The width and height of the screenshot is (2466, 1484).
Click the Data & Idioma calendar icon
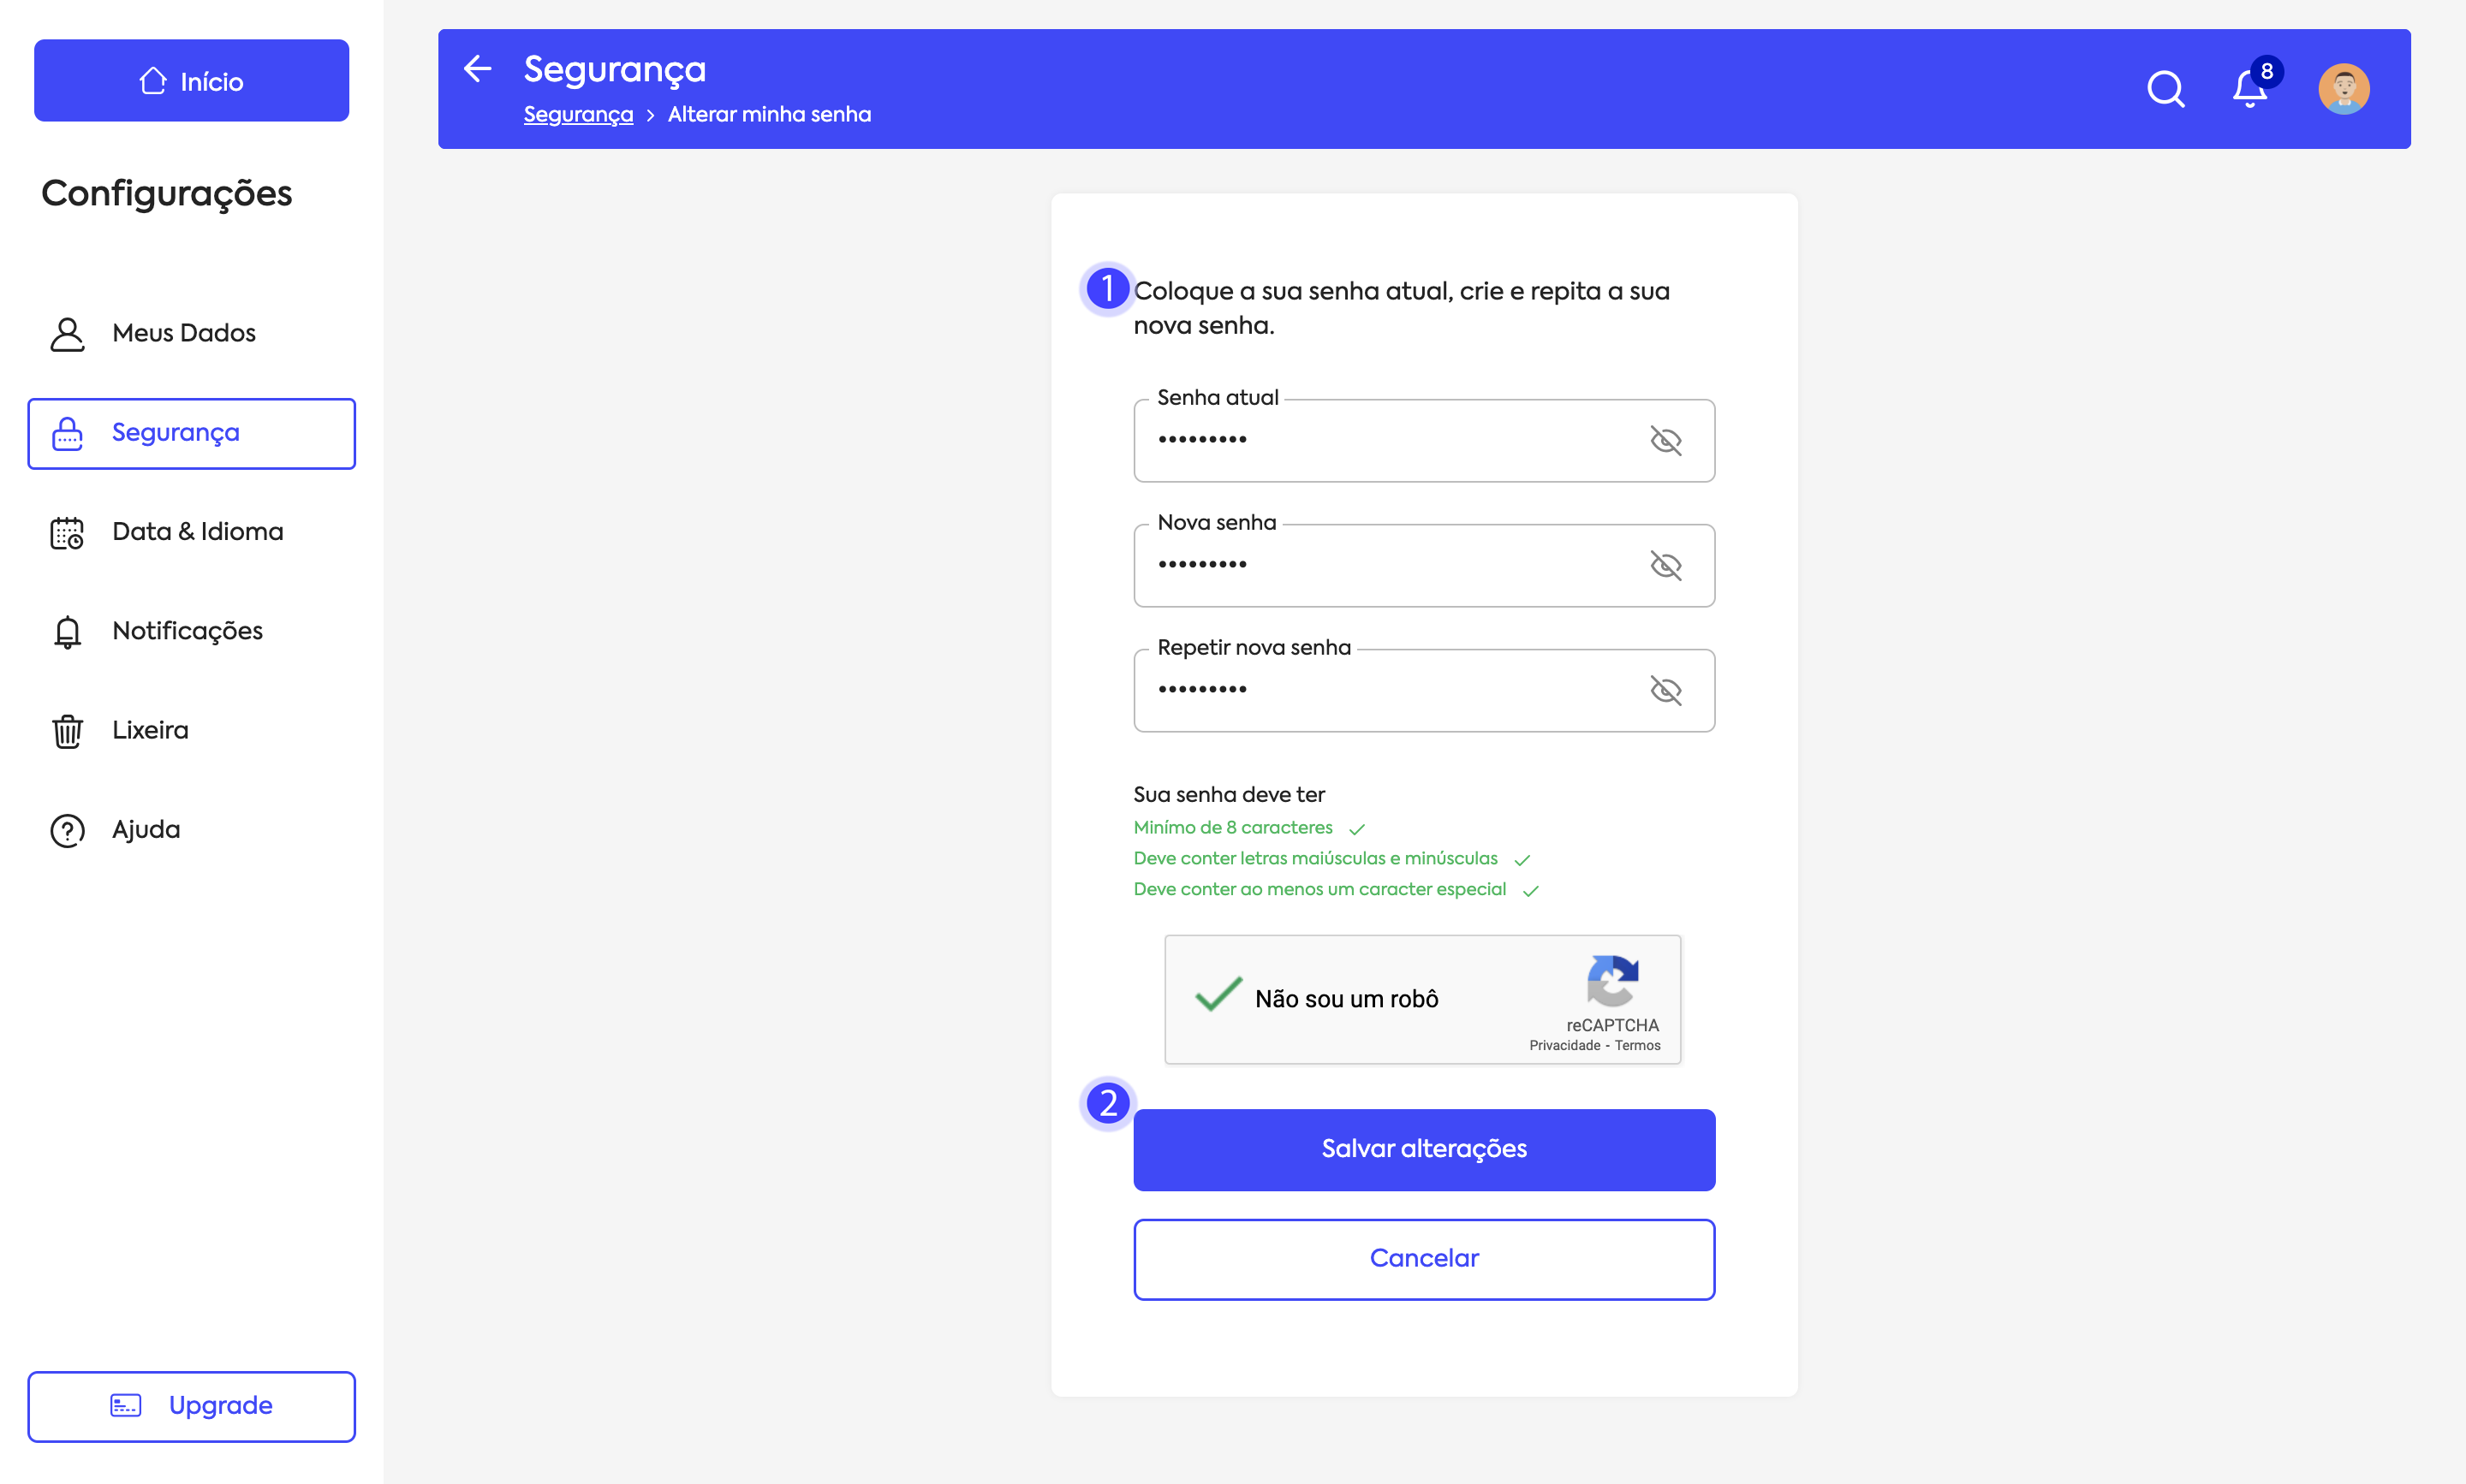click(67, 532)
